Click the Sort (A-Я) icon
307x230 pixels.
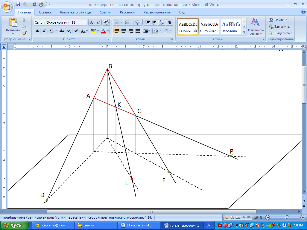pos(162,22)
